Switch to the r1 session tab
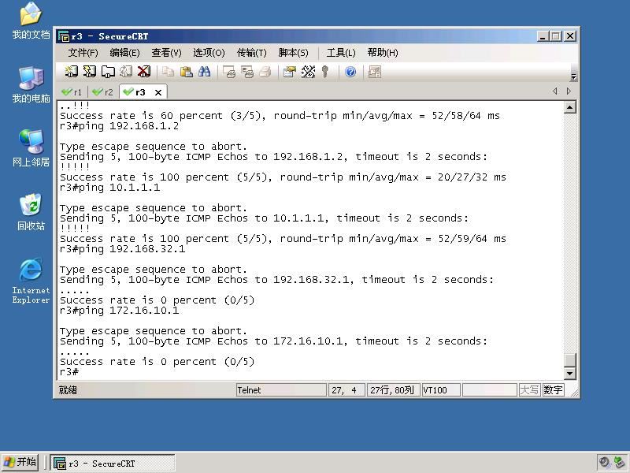630x473 pixels. [72, 92]
